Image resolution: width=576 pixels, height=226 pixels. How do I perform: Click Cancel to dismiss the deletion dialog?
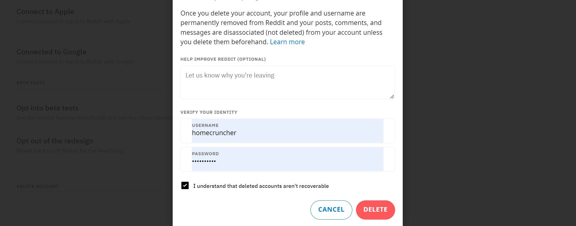(331, 210)
